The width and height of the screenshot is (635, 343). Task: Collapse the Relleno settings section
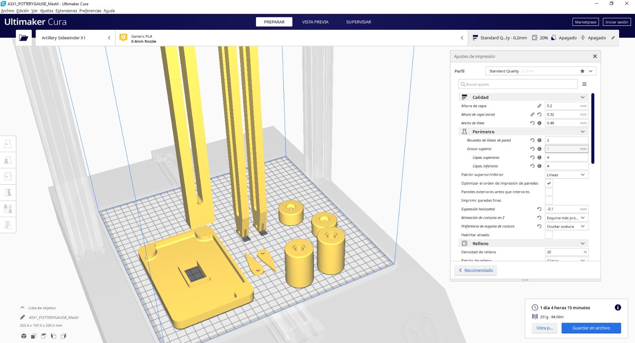[x=523, y=243]
